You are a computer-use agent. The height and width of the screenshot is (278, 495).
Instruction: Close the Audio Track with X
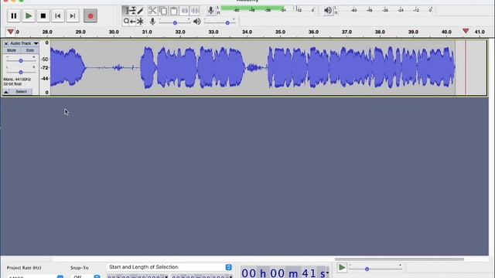[x=5, y=43]
